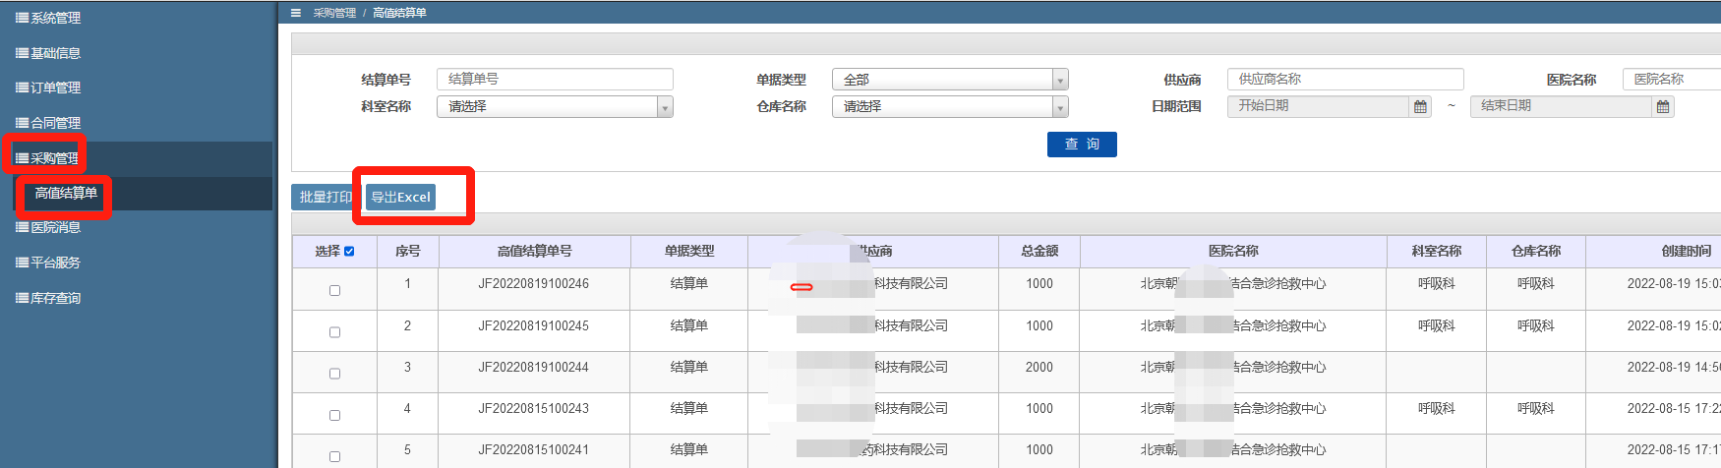Open 库存查询 sidebar menu
The width and height of the screenshot is (1721, 468).
pyautogui.click(x=48, y=298)
